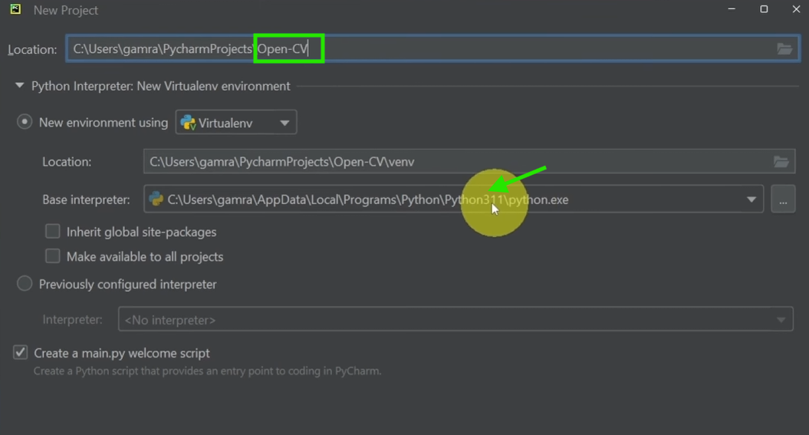The height and width of the screenshot is (435, 809).
Task: Collapse the Python Interpreter section
Action: pyautogui.click(x=20, y=86)
